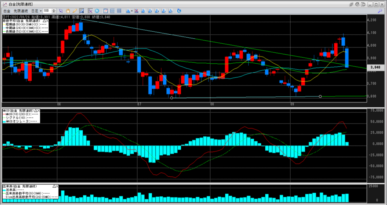This screenshot has height=205, width=387.
Task: Click the chart app icon beside the 白金 title
Action: tap(5, 4)
